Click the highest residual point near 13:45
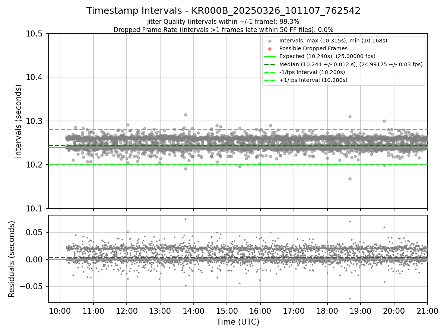Viewport: 447px width, 335px height. coord(186,219)
